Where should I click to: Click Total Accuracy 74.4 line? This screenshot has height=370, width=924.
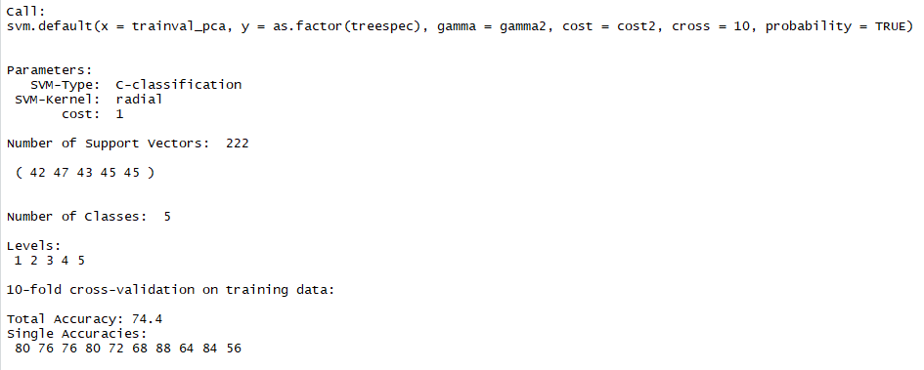[85, 319]
